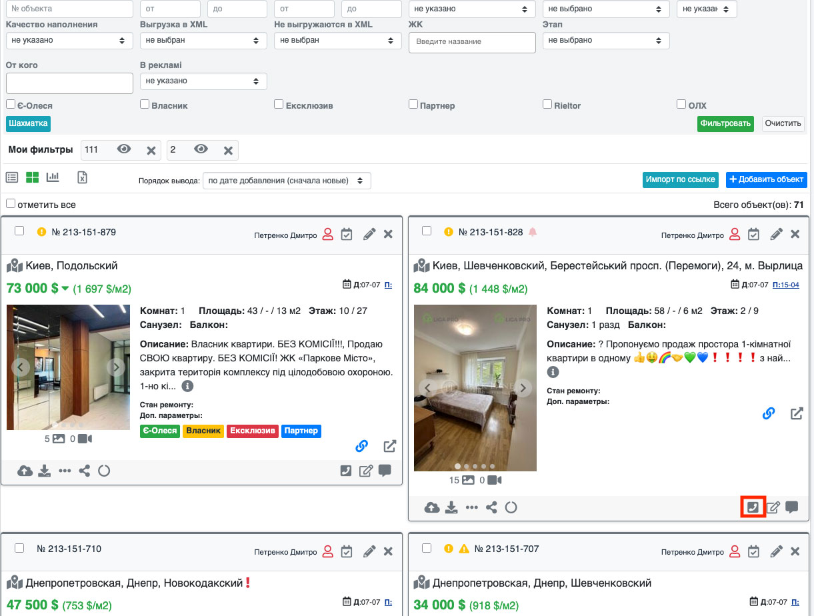Switch to list view layout icon

coord(12,177)
